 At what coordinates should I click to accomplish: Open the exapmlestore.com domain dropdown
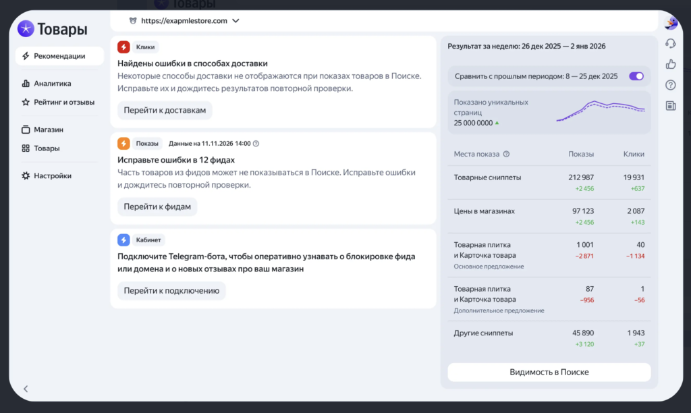coord(236,21)
